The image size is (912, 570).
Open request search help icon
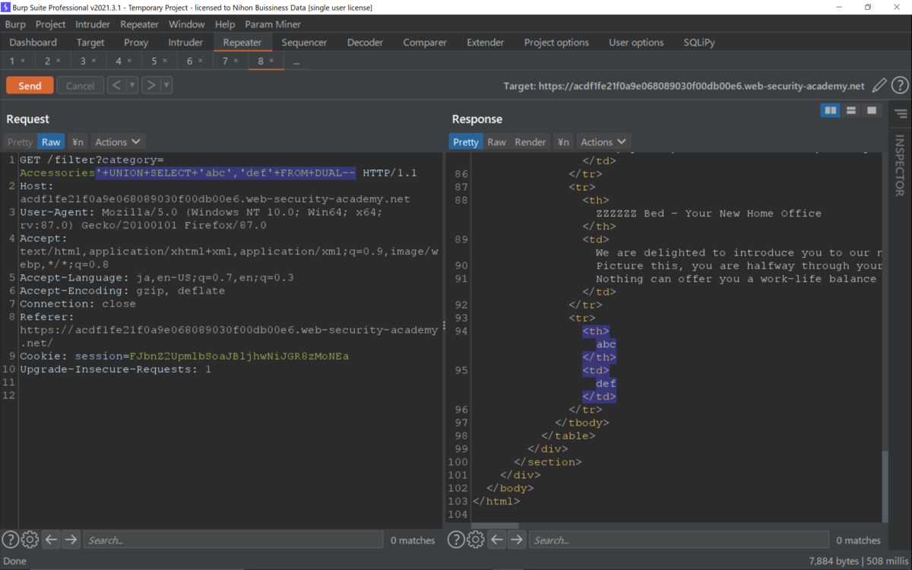point(10,540)
